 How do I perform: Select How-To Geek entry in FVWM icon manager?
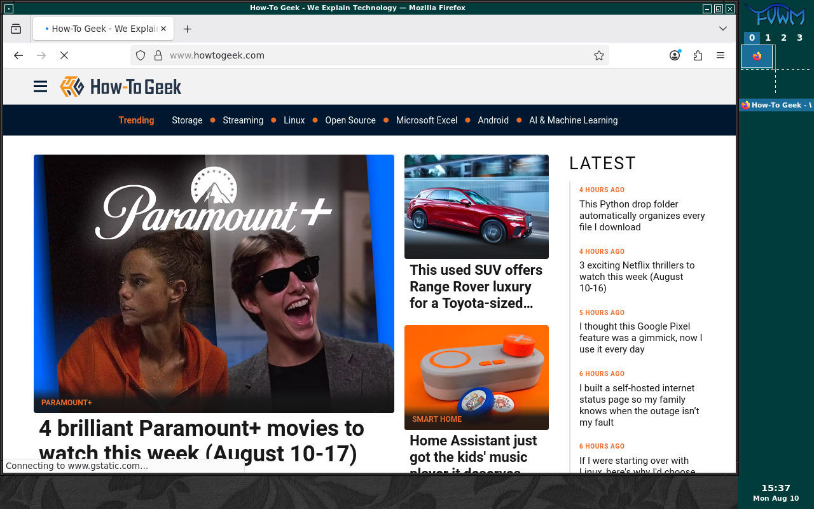coord(776,105)
